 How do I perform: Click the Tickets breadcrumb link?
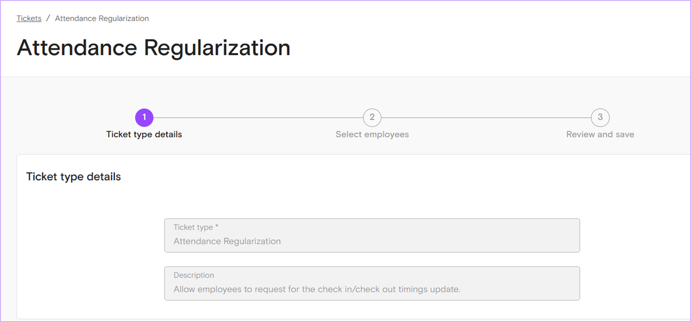[29, 18]
